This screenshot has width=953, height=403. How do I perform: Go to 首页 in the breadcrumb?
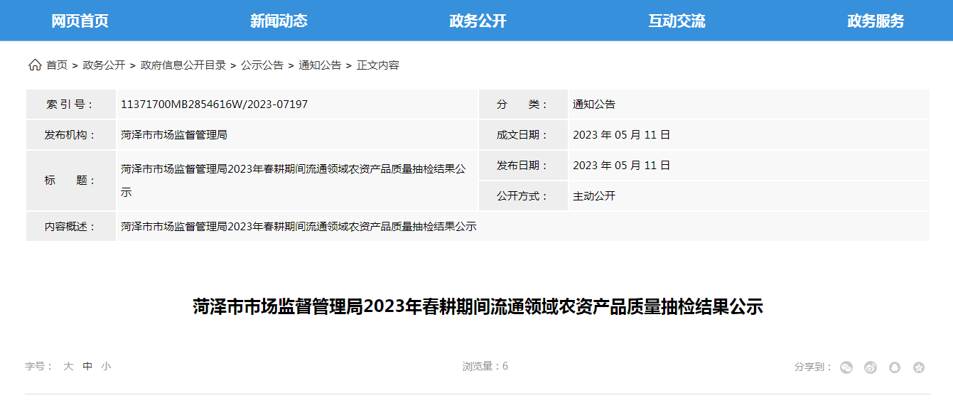pos(57,65)
